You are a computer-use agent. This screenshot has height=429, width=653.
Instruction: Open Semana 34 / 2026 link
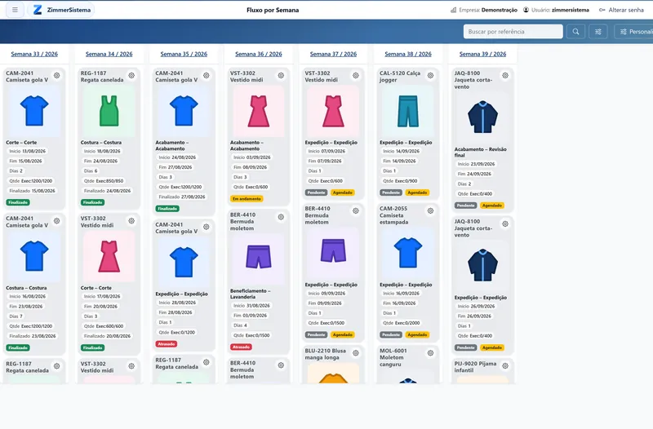tap(109, 54)
